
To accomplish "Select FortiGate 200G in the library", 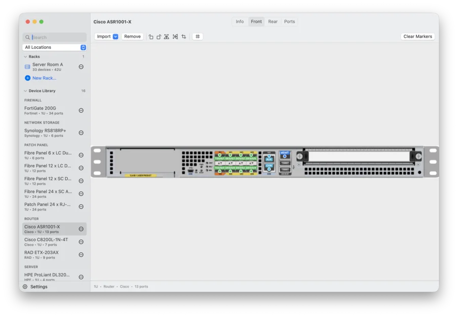I will 54,110.
